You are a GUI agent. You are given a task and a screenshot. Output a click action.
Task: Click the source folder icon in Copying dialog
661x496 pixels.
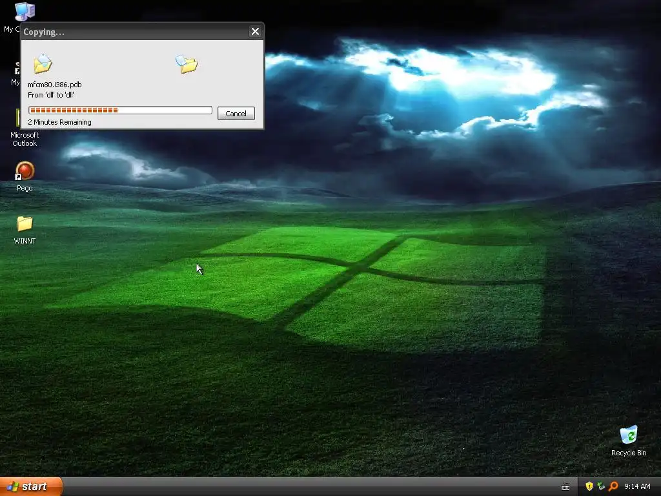(x=43, y=64)
